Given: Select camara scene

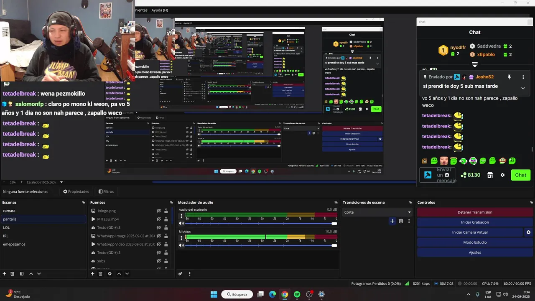Looking at the screenshot, I should [x=43, y=211].
